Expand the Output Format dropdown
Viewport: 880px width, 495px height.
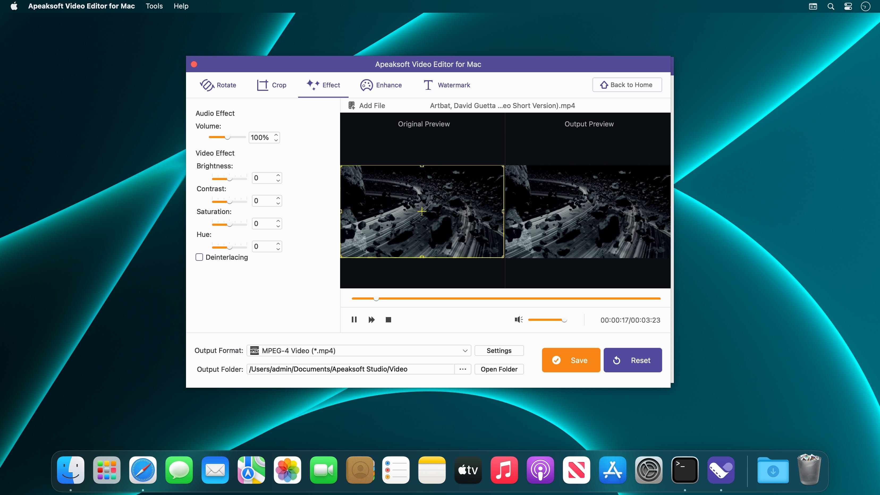tap(465, 351)
